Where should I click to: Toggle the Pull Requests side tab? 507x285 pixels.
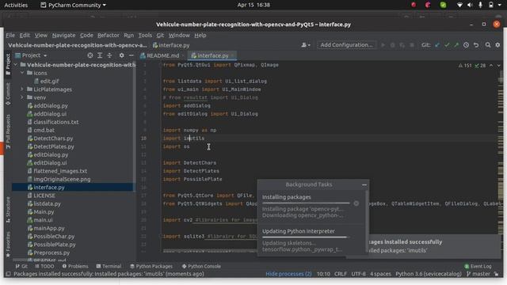click(x=8, y=131)
